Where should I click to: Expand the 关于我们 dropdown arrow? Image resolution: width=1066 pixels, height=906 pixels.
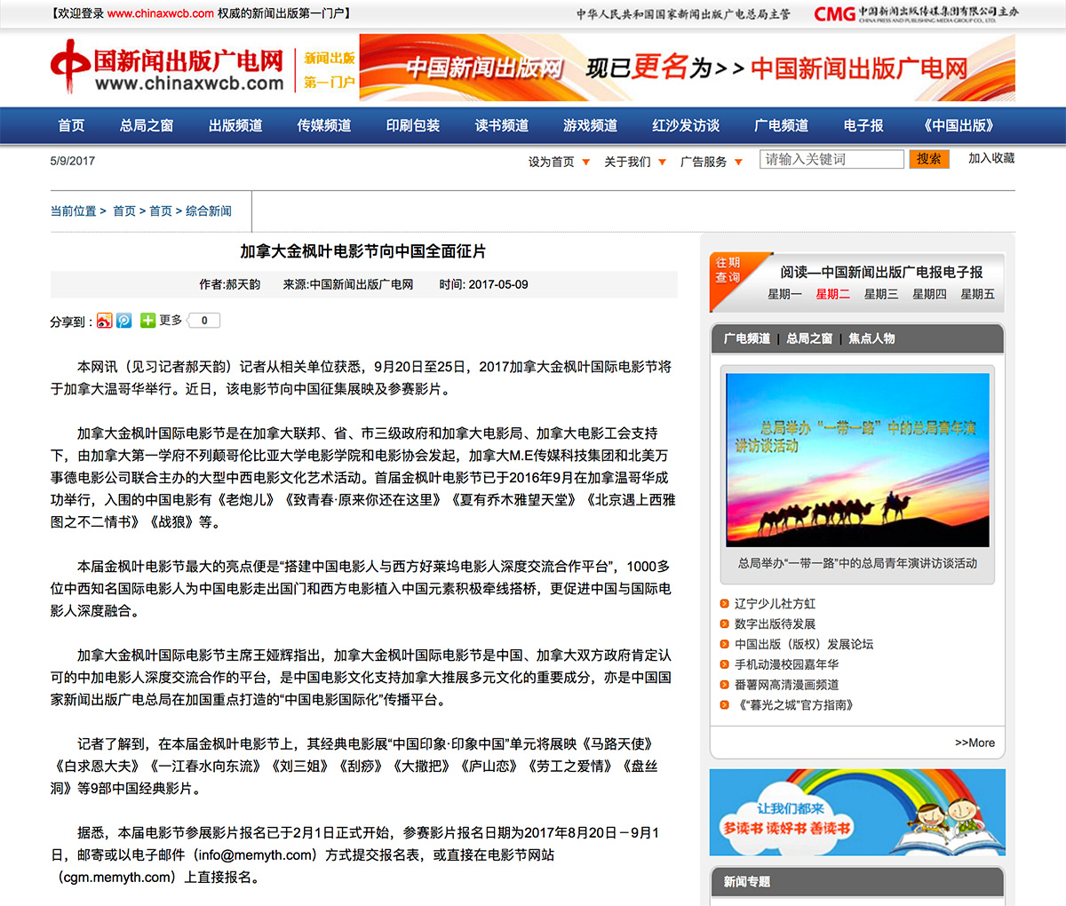pos(662,163)
